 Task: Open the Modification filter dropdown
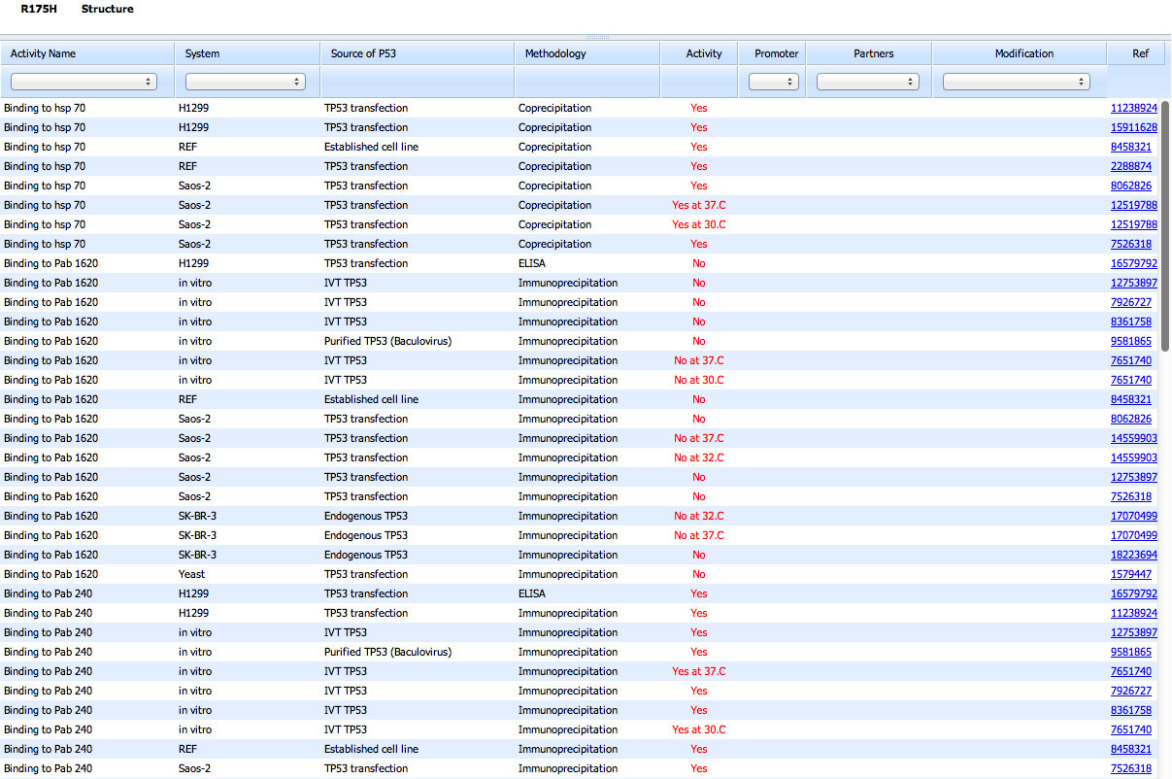point(1016,83)
